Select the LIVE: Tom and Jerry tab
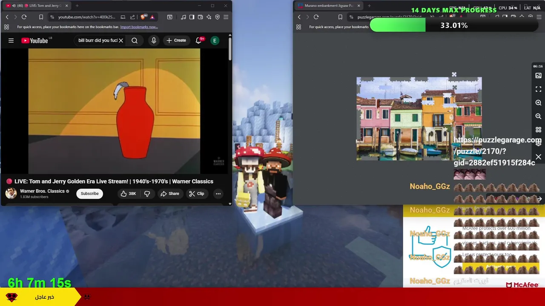The height and width of the screenshot is (306, 545). click(x=37, y=6)
